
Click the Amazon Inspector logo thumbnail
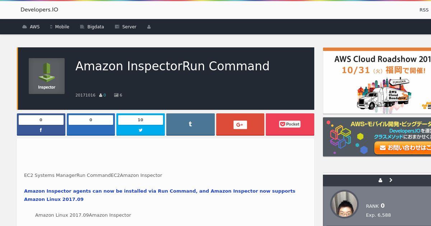click(47, 76)
